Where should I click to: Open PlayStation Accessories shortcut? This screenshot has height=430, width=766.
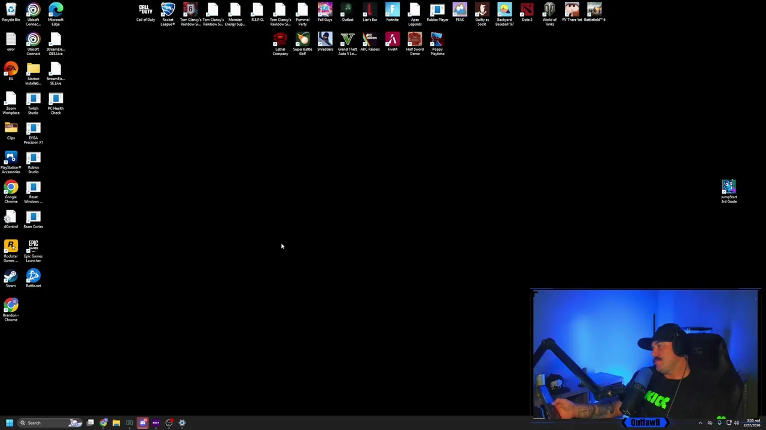pos(11,162)
